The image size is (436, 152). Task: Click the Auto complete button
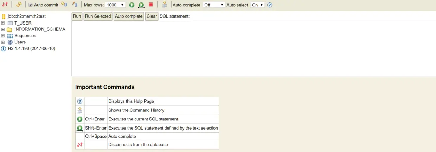[129, 16]
